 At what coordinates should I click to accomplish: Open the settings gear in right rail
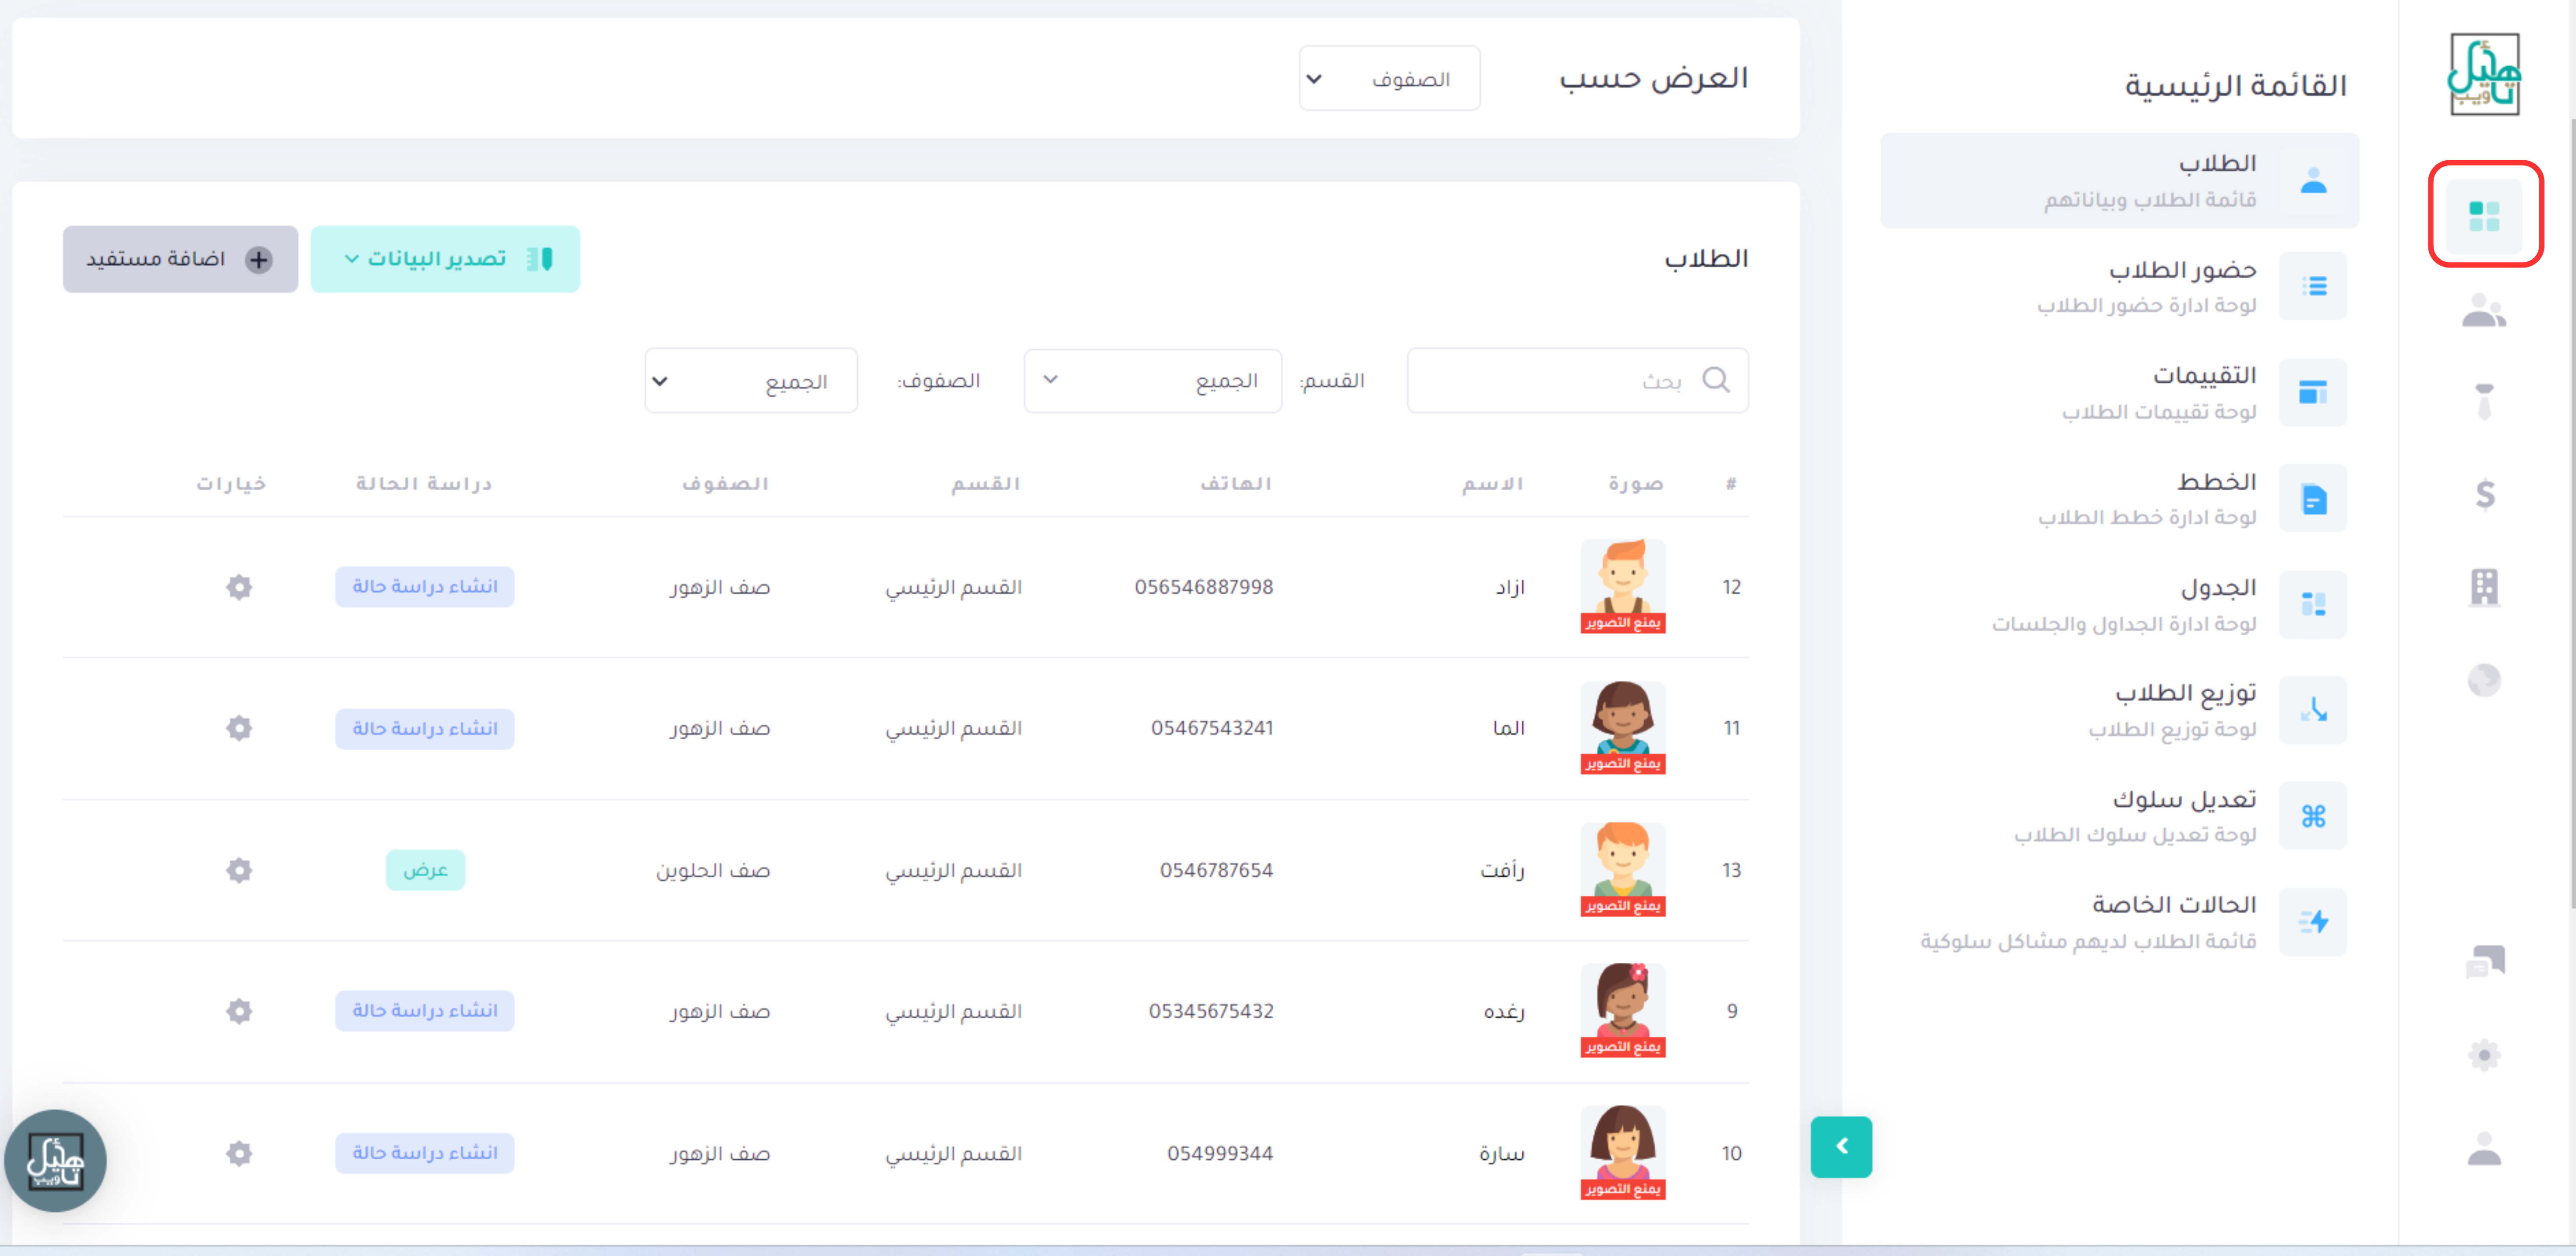(x=2484, y=1055)
